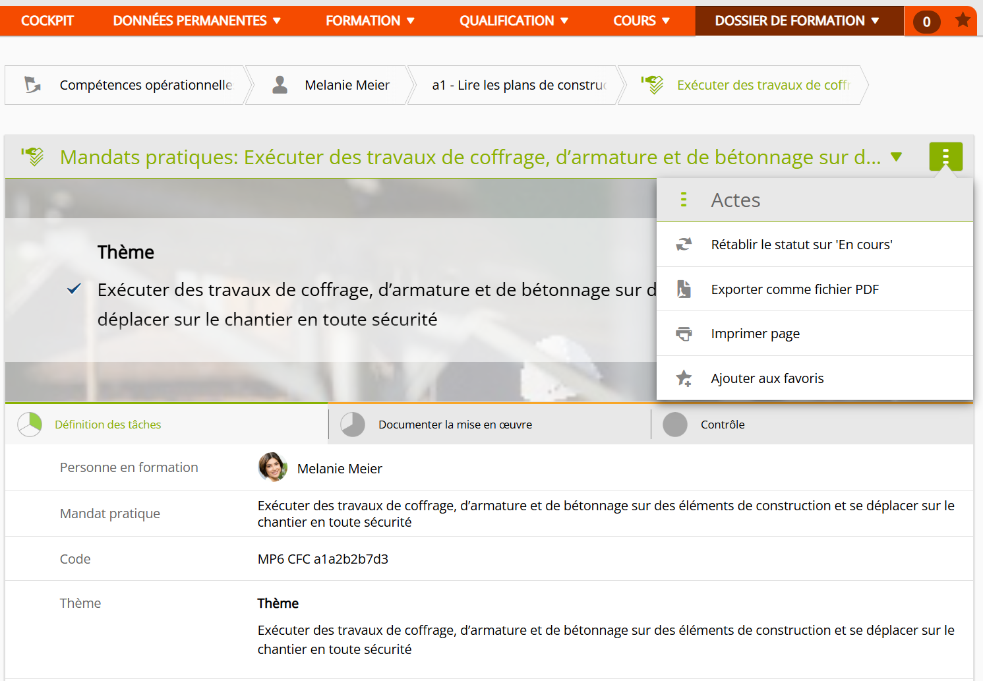Image resolution: width=983 pixels, height=681 pixels.
Task: Open the Formation dropdown menu
Action: (x=370, y=21)
